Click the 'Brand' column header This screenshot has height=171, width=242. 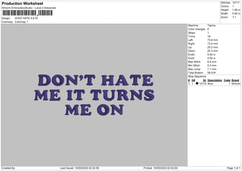click(x=235, y=80)
